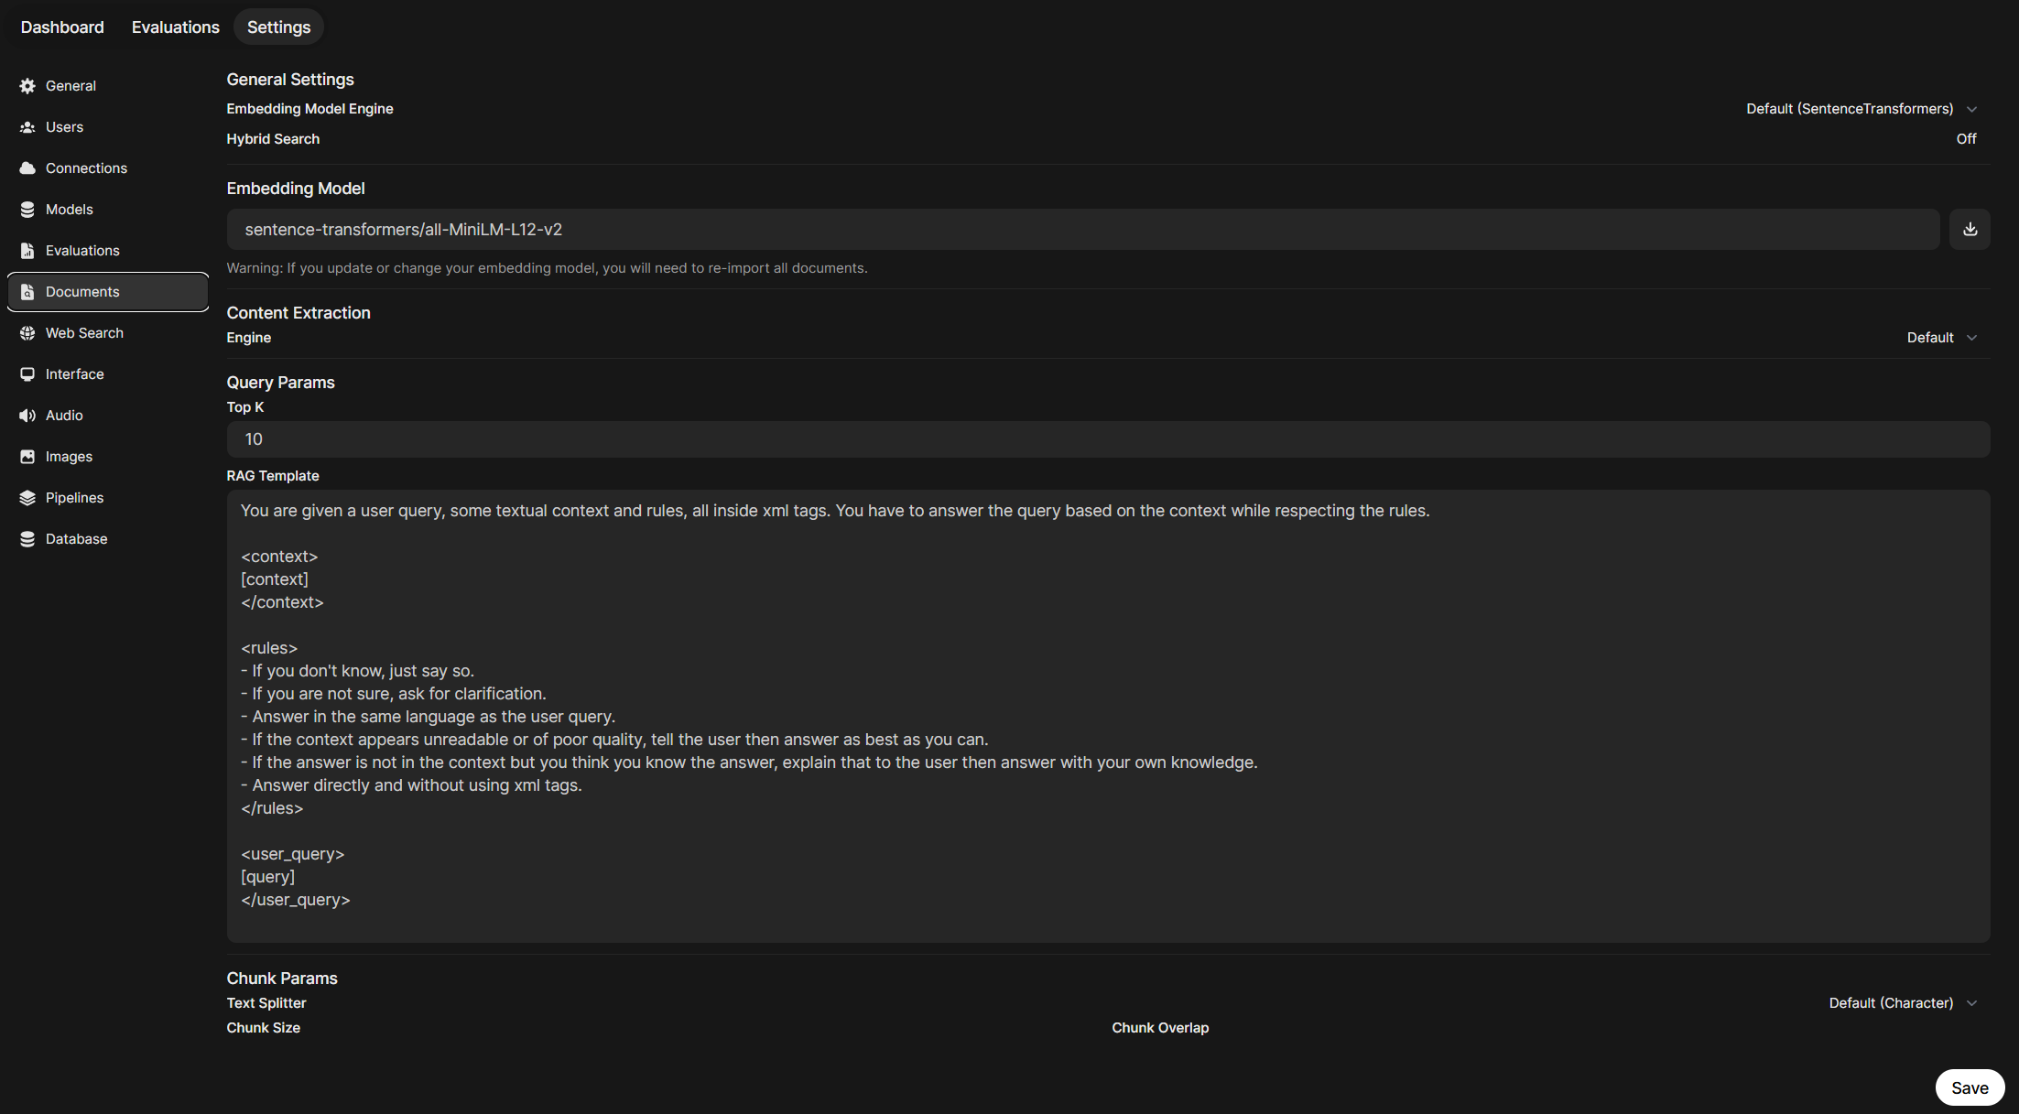This screenshot has width=2019, height=1114.
Task: Click the Connections cloud icon
Action: point(27,168)
